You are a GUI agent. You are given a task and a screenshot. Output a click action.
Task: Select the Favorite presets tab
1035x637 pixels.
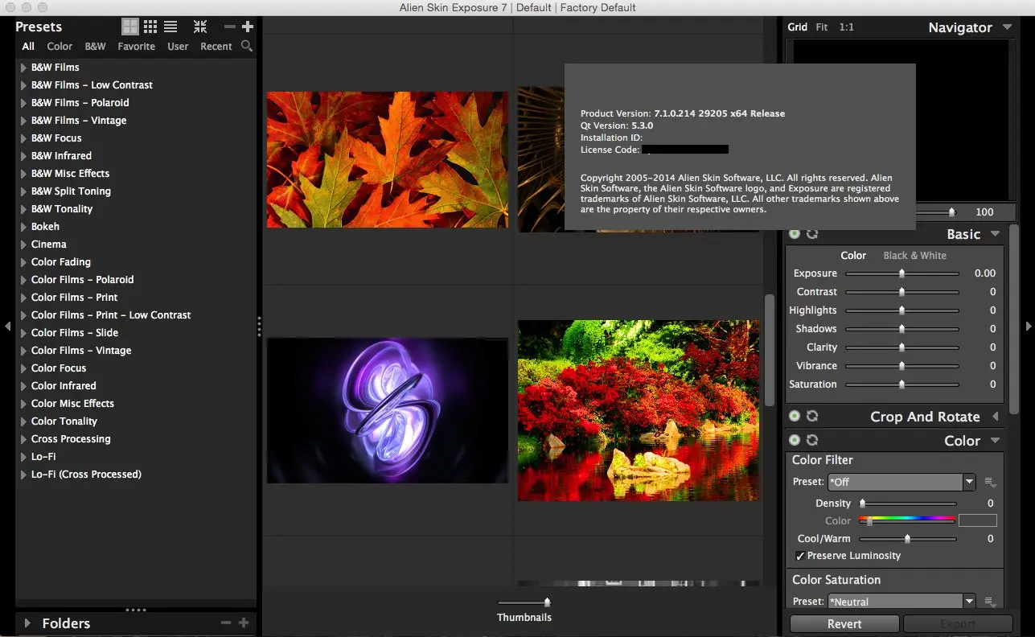(136, 47)
